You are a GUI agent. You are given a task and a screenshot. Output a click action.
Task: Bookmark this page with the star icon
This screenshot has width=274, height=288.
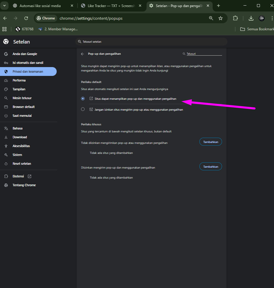221,18
